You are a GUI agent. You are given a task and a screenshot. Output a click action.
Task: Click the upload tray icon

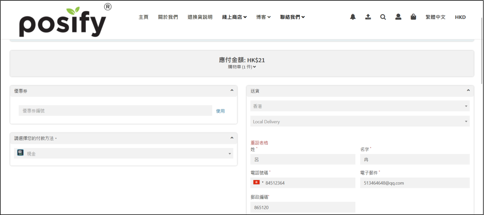(368, 17)
